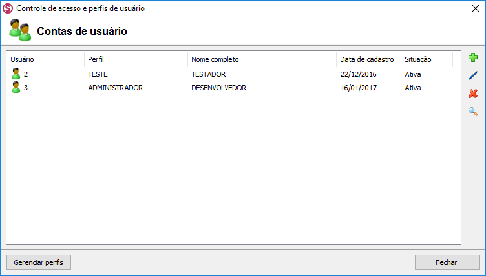Click the green plus add user icon
The width and height of the screenshot is (486, 276).
(x=473, y=58)
